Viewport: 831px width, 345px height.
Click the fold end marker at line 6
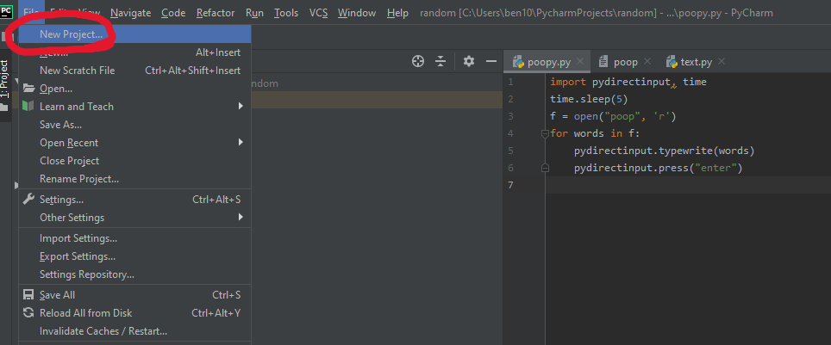545,169
